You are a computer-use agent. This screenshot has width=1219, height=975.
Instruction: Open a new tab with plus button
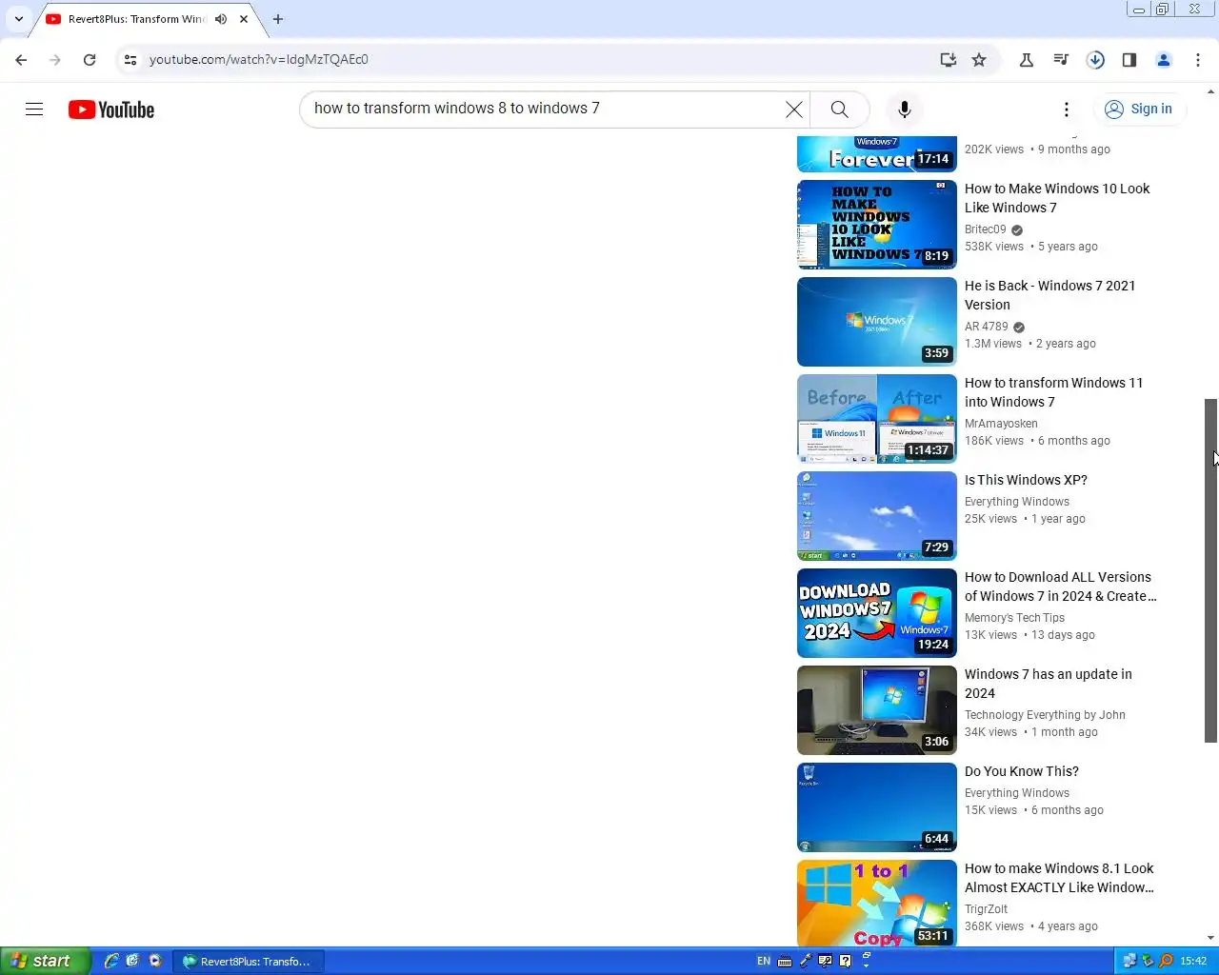point(278,19)
